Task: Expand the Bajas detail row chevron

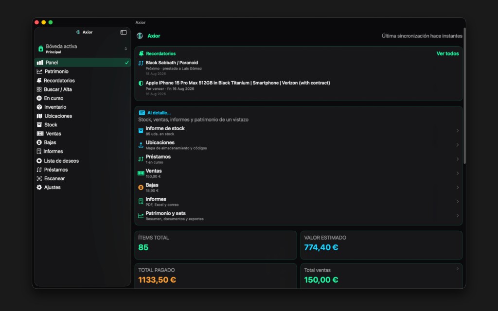Action: pos(458,188)
